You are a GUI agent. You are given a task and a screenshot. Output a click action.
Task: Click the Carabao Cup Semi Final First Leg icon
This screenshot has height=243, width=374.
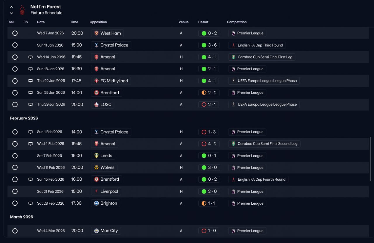coord(233,57)
